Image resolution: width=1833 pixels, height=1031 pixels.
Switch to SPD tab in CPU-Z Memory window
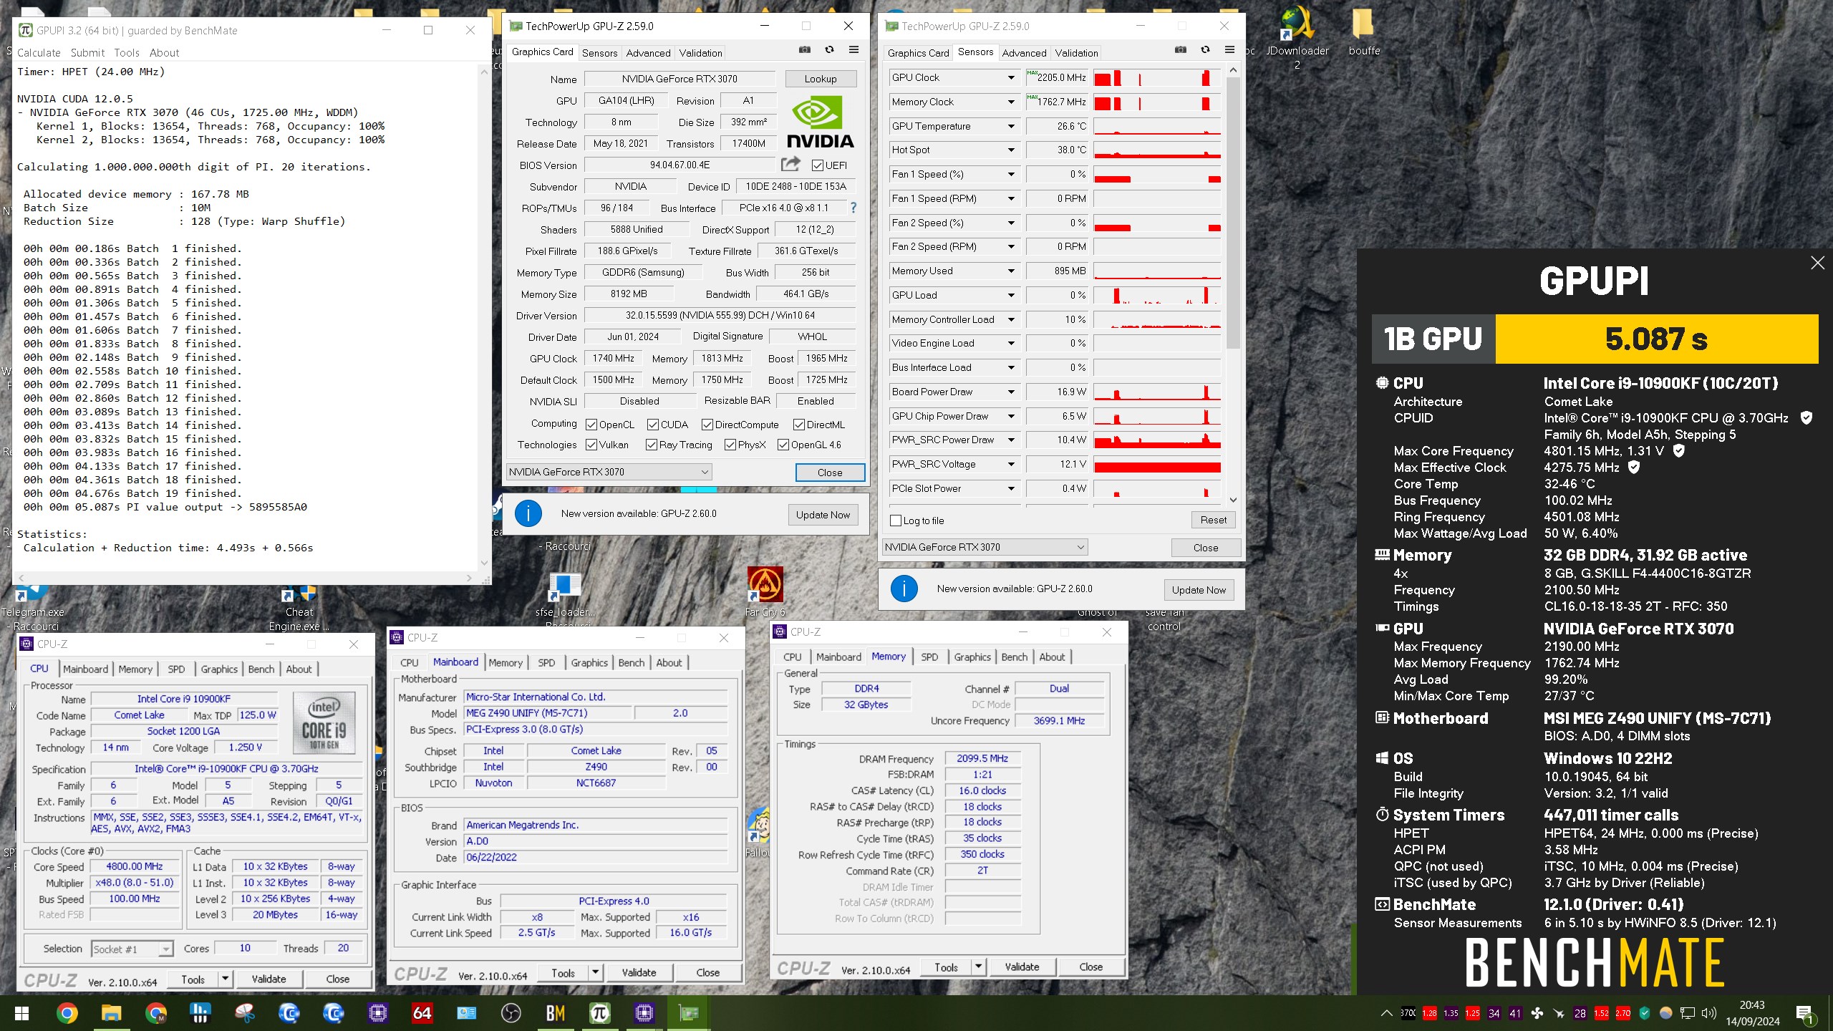[929, 657]
